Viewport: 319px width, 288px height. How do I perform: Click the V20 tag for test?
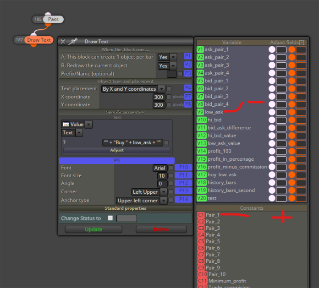(202, 198)
